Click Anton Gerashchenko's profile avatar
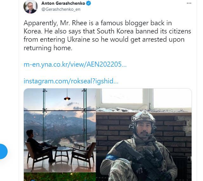 [30, 7]
